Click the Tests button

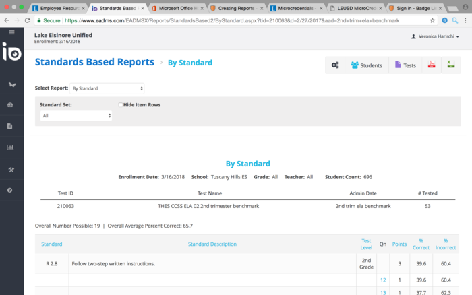point(405,65)
